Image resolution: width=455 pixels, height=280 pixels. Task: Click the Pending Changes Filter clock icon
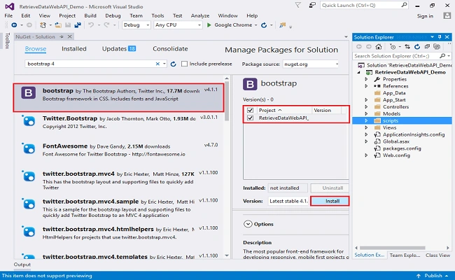coord(393,47)
